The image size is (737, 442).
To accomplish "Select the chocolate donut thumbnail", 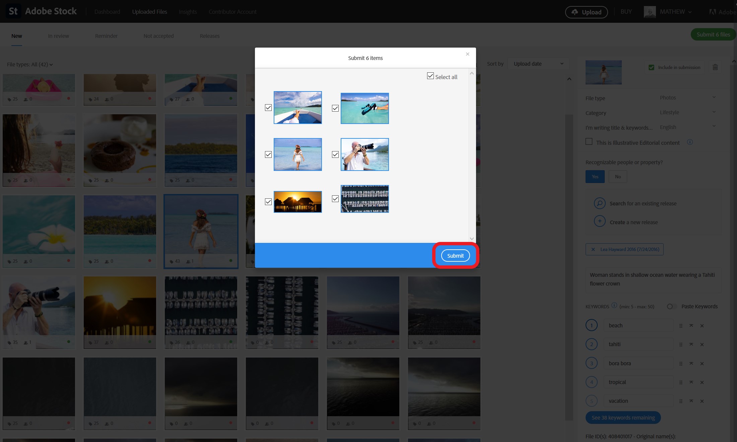I will click(x=120, y=150).
